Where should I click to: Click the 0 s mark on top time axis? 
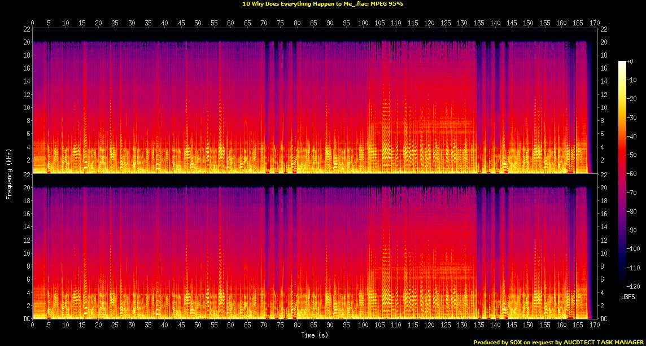click(32, 23)
